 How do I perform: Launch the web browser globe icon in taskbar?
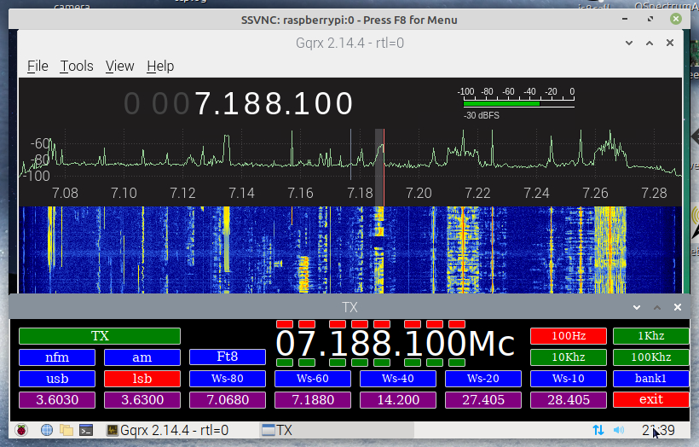coord(46,430)
